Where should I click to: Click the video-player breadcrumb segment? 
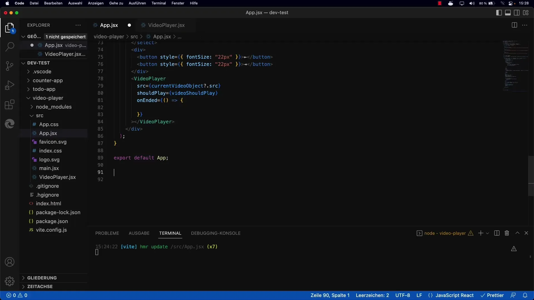click(109, 36)
